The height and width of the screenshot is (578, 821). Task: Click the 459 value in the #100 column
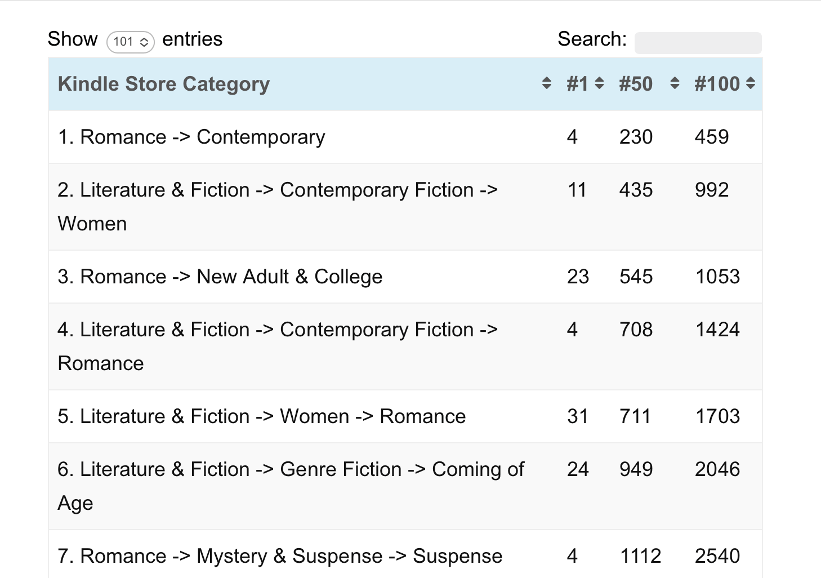(x=712, y=137)
